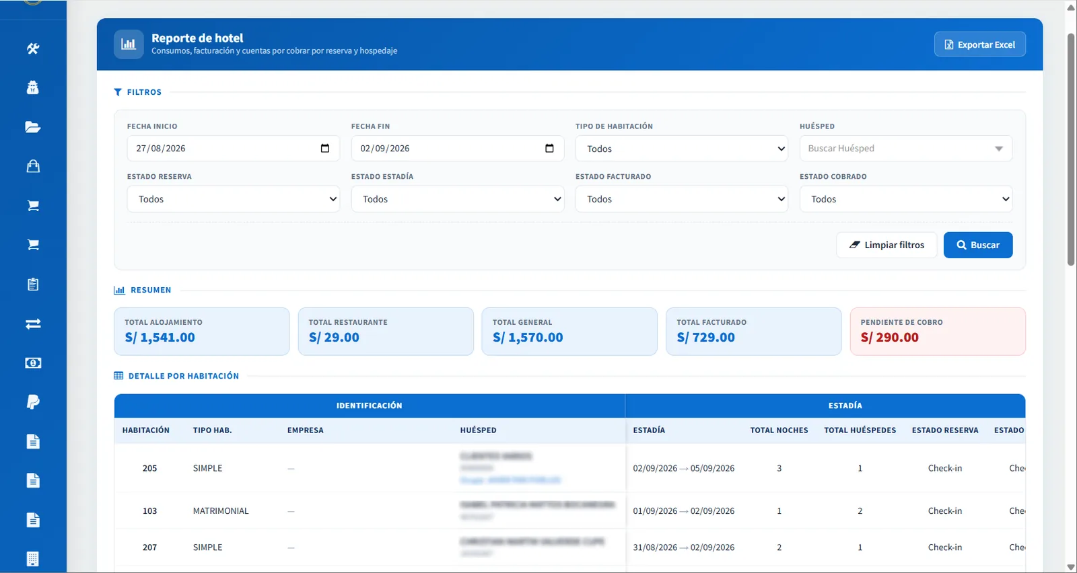The image size is (1077, 573).
Task: Click the scrollbar up arrow
Action: coord(1071,7)
